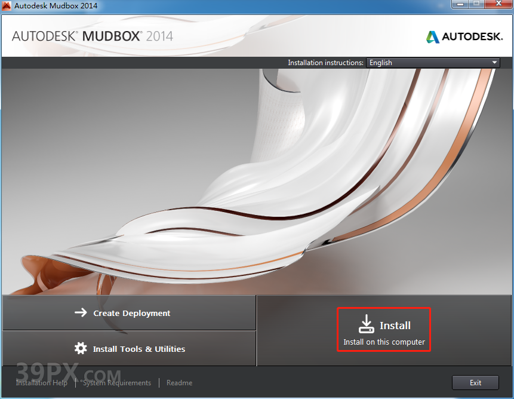Image resolution: width=514 pixels, height=399 pixels.
Task: Click the Autodesk logo in the header
Action: tap(464, 36)
